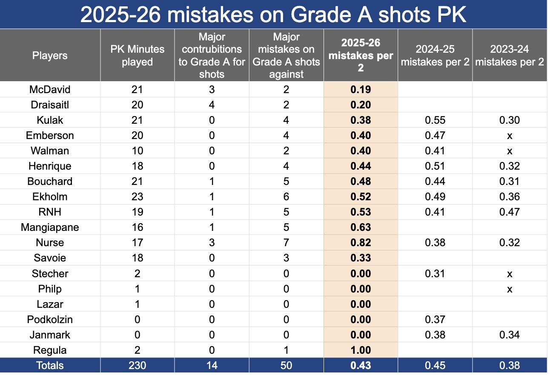Click the Major contributions column header
This screenshot has height=375, width=550.
(x=212, y=55)
